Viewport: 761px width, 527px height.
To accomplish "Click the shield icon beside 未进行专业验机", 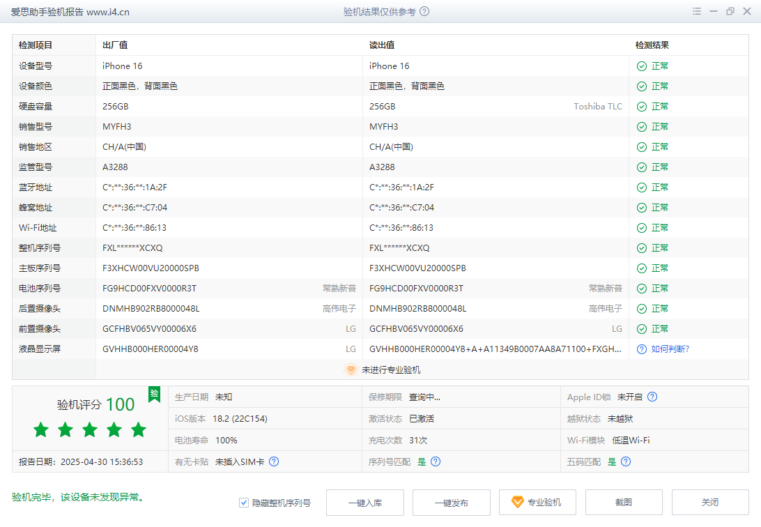I will (x=351, y=369).
